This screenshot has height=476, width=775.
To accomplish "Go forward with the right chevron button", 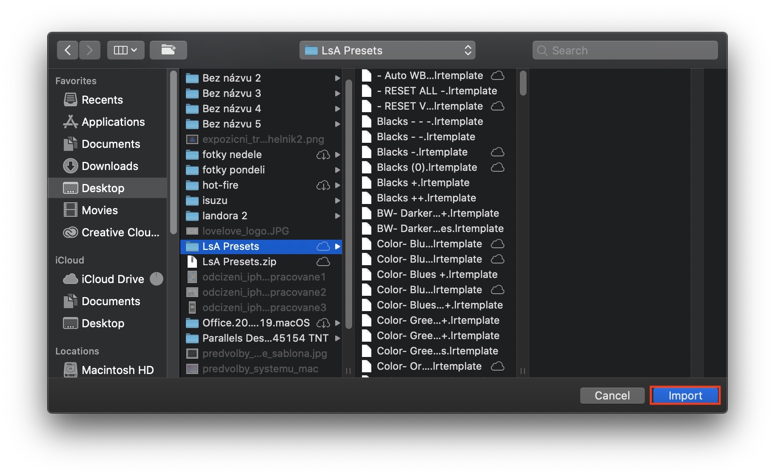I will (x=90, y=50).
